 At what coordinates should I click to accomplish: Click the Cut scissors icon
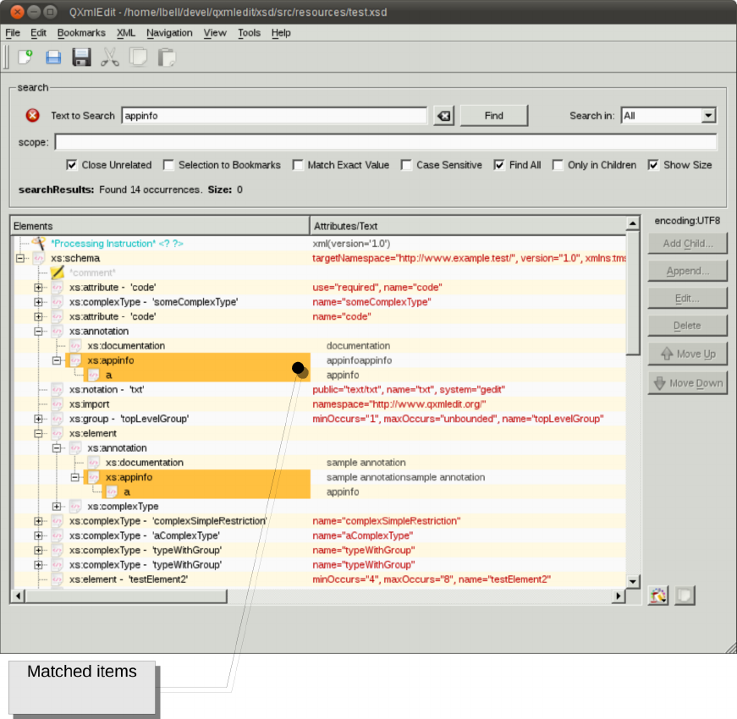tap(109, 58)
